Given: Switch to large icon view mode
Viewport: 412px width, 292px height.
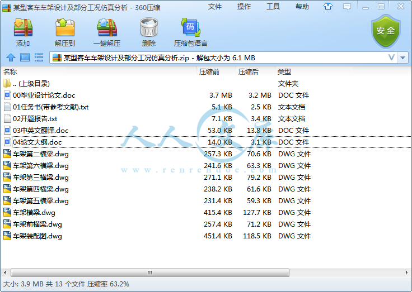Looking at the screenshot, I should [x=25, y=58].
